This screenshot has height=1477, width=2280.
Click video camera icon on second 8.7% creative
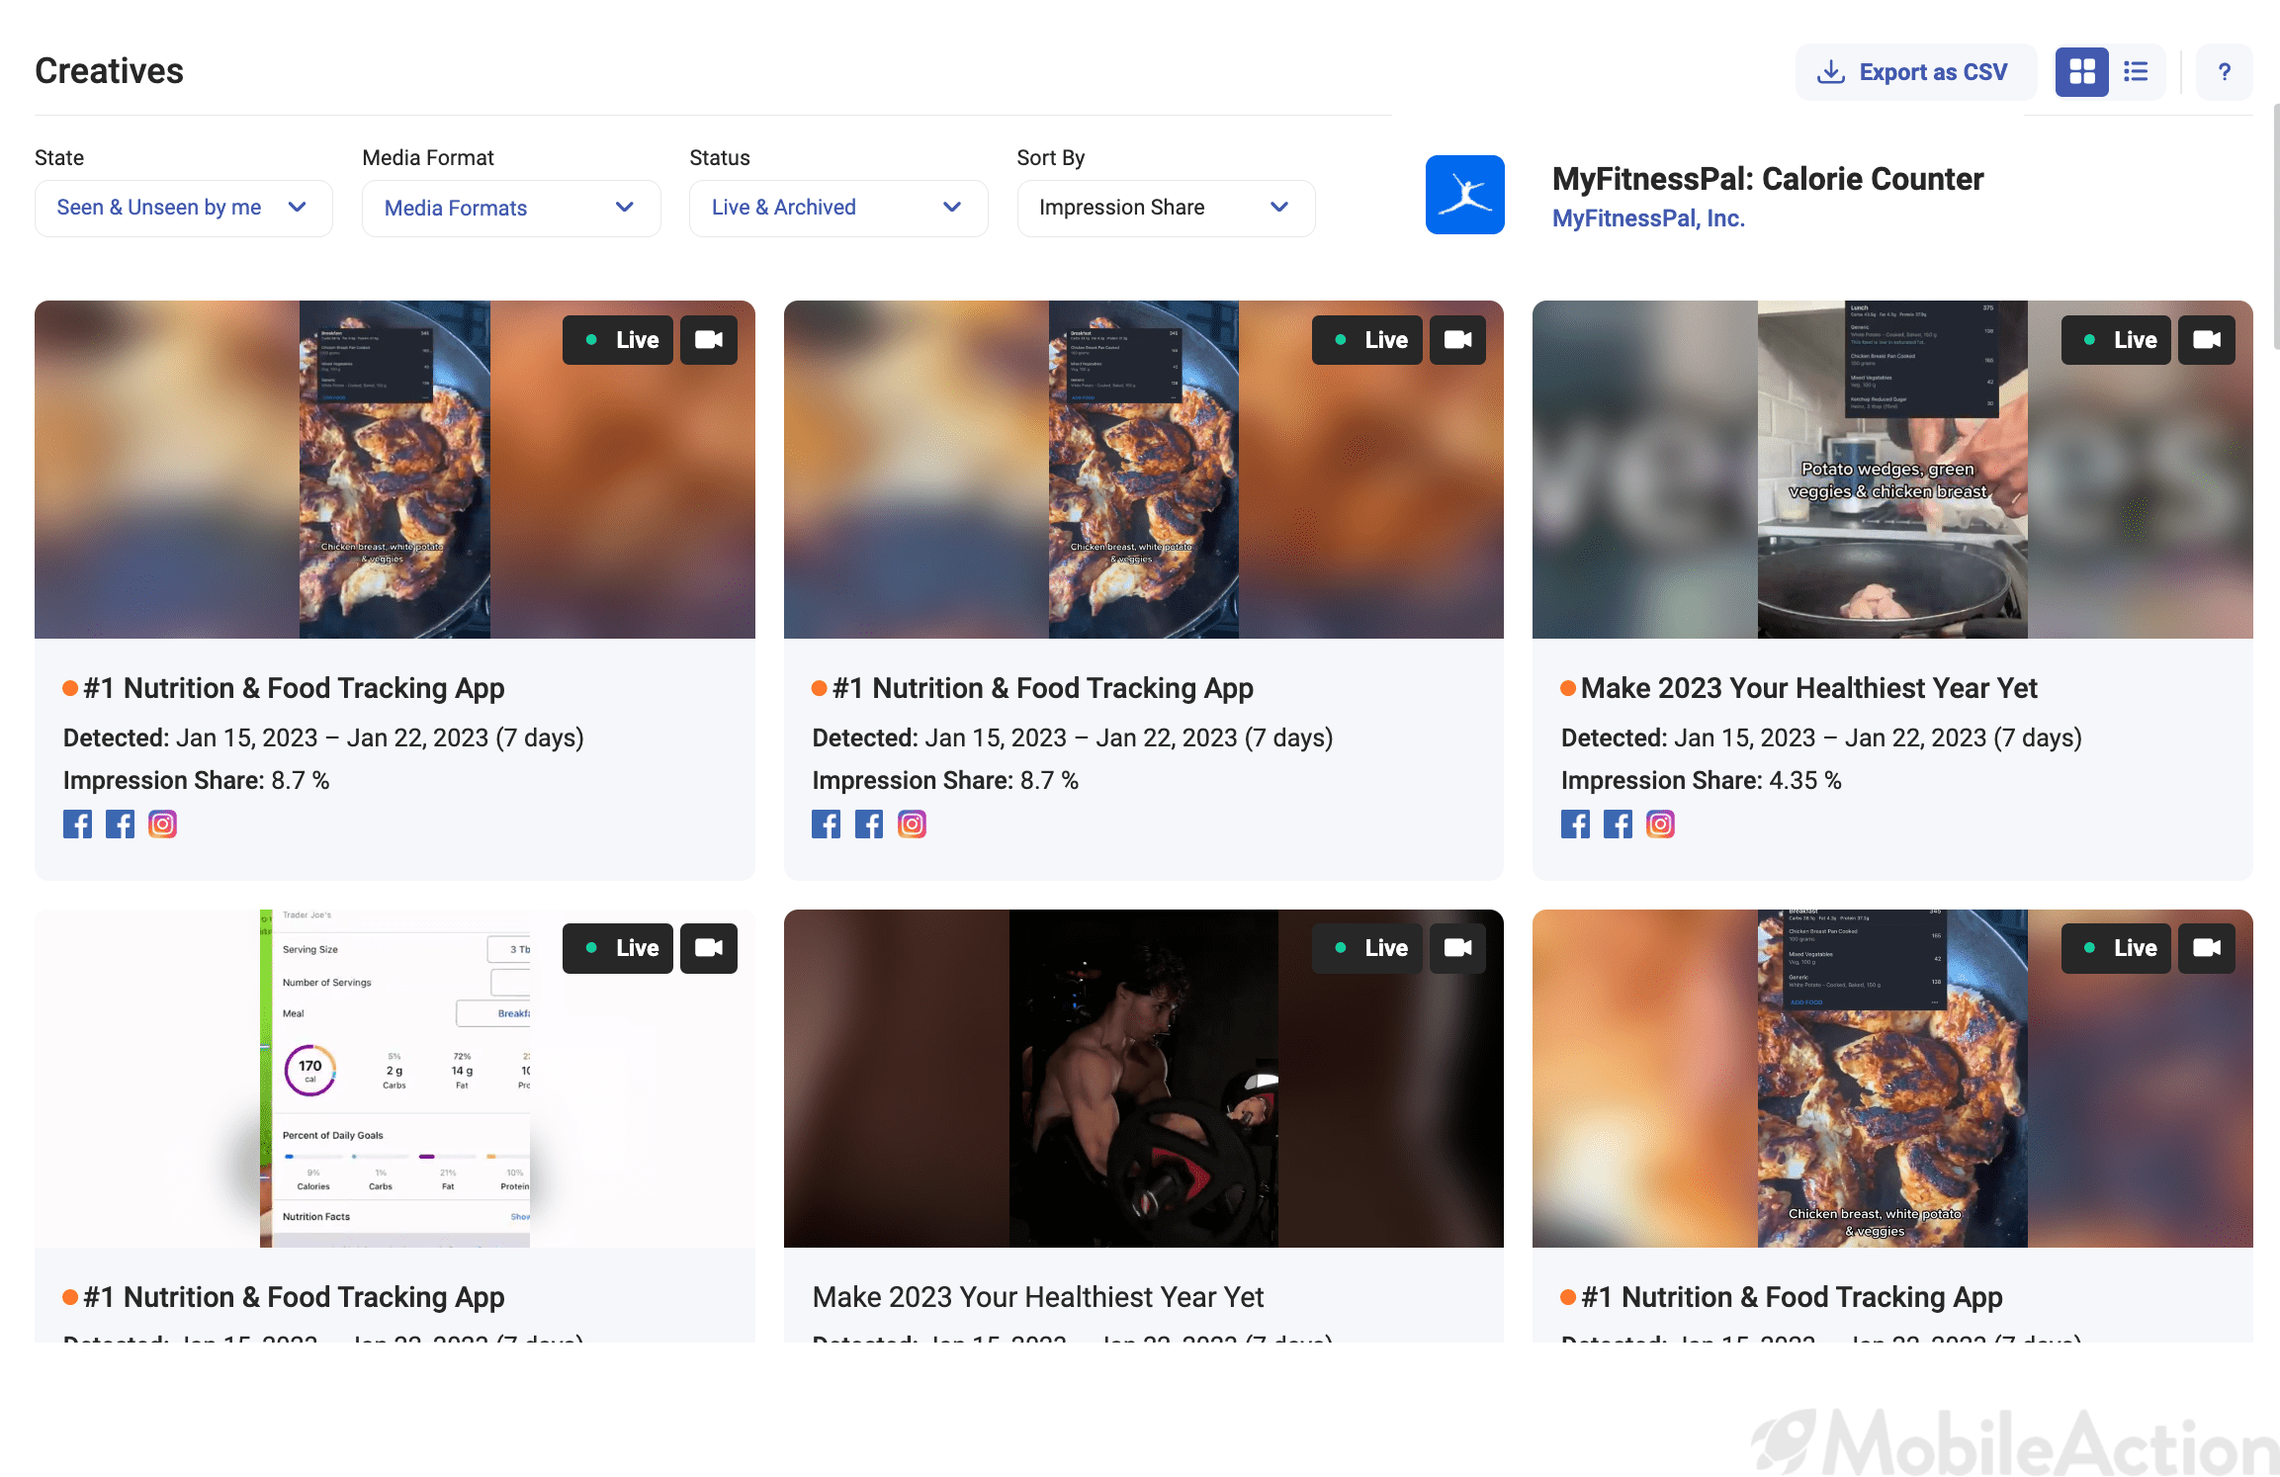click(1457, 340)
